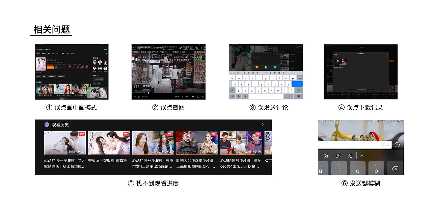Image resolution: width=432 pixels, height=216 pixels.
Task: Switch keyboard to numbers with the ?123 key
Action: click(x=232, y=96)
